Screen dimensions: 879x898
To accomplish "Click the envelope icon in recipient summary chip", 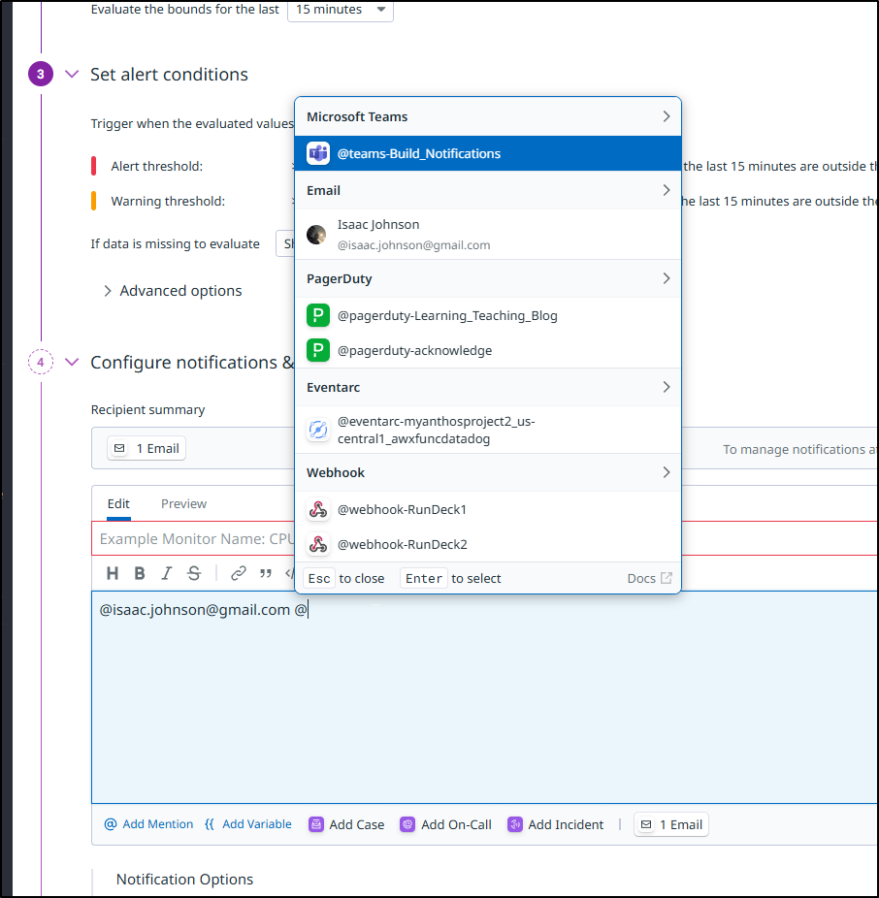I will (119, 448).
